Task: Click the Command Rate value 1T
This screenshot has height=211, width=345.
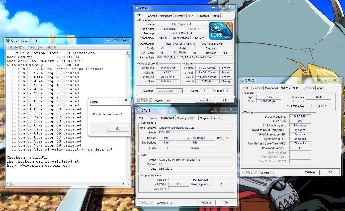Action: tap(300, 148)
